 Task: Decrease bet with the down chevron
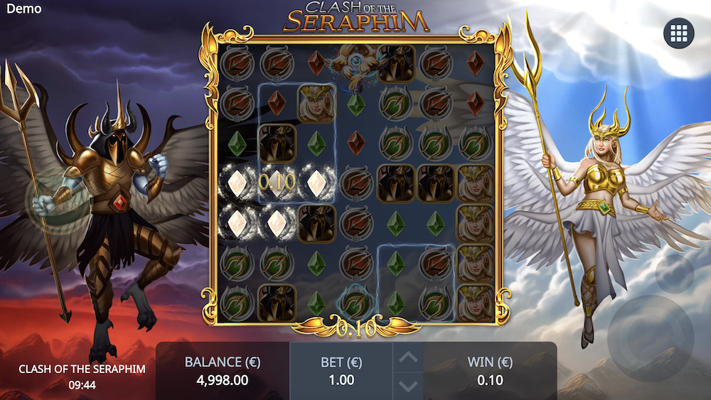[408, 386]
